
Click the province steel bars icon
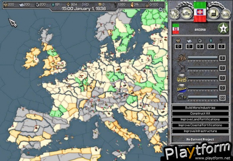click(x=189, y=41)
